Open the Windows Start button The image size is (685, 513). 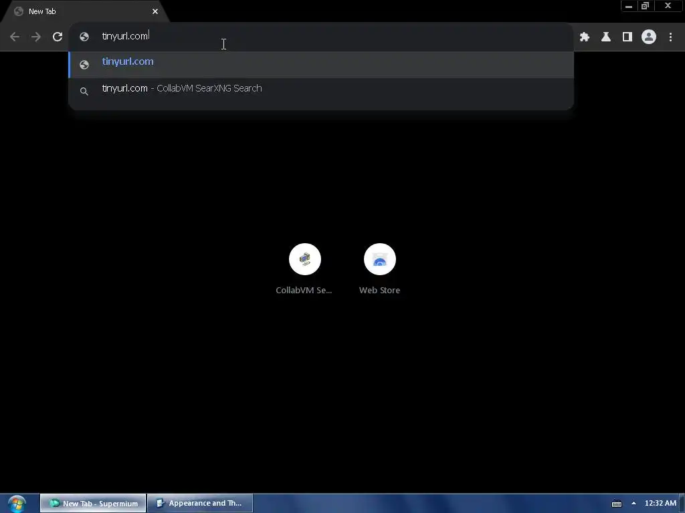tap(17, 504)
